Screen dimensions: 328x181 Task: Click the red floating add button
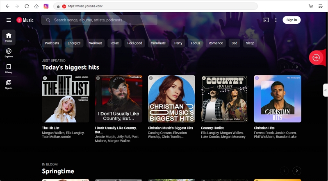(x=316, y=57)
